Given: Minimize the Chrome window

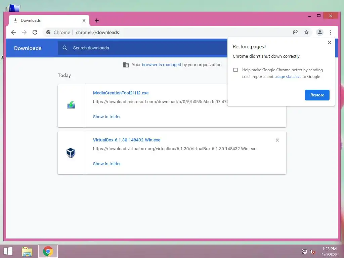Looking at the screenshot, I should pos(310,16).
